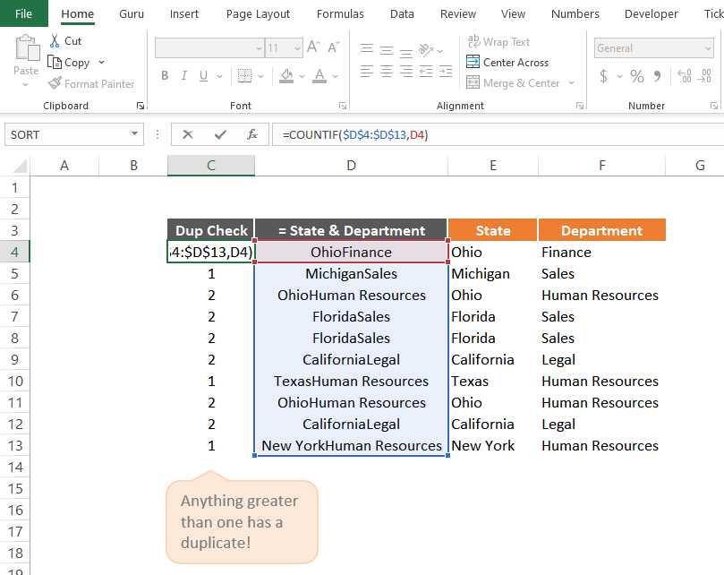Confirm formula with checkmark icon
This screenshot has width=724, height=575.
220,134
